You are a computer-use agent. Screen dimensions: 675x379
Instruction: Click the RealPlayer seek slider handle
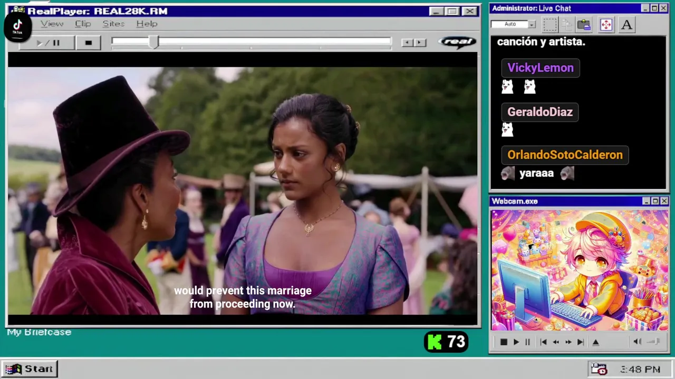click(153, 42)
